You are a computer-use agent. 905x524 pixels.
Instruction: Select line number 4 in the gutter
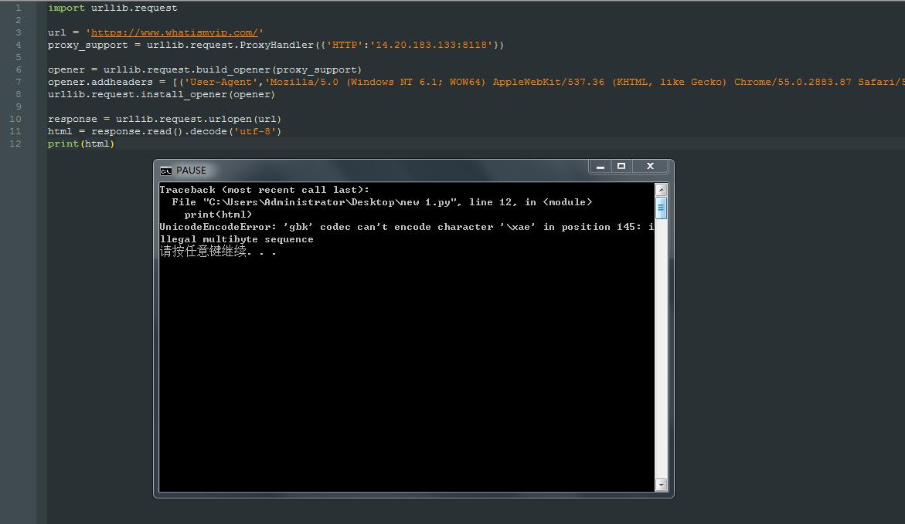click(19, 45)
